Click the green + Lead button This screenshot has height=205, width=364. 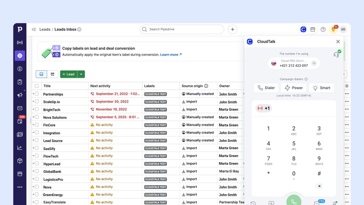pyautogui.click(x=68, y=74)
